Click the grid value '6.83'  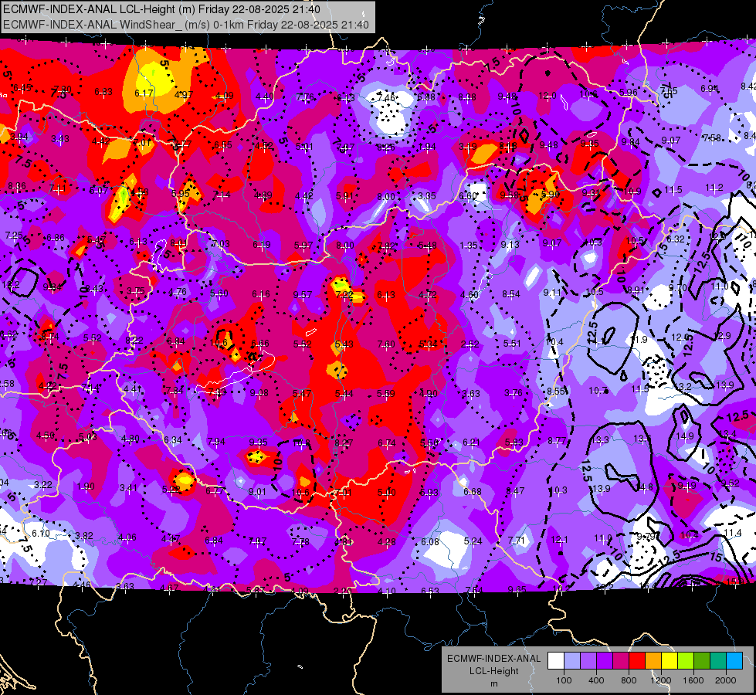click(x=103, y=92)
